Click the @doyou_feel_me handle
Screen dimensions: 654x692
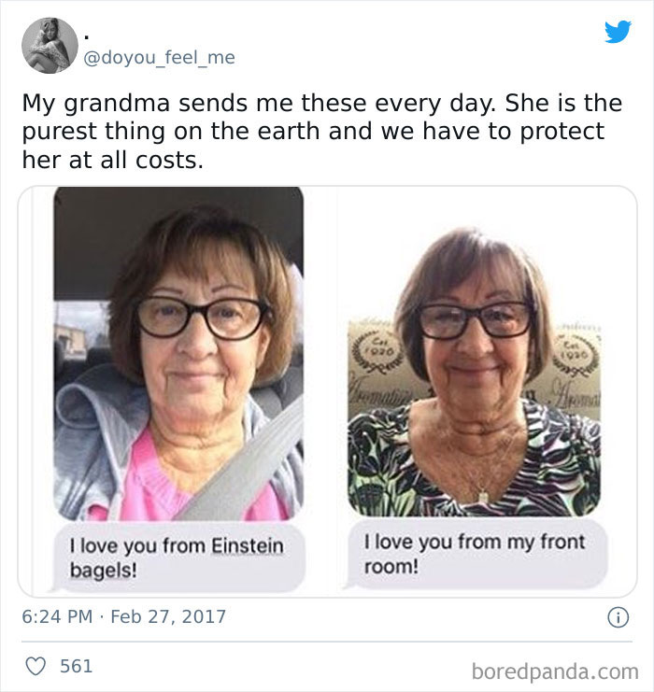(x=160, y=58)
